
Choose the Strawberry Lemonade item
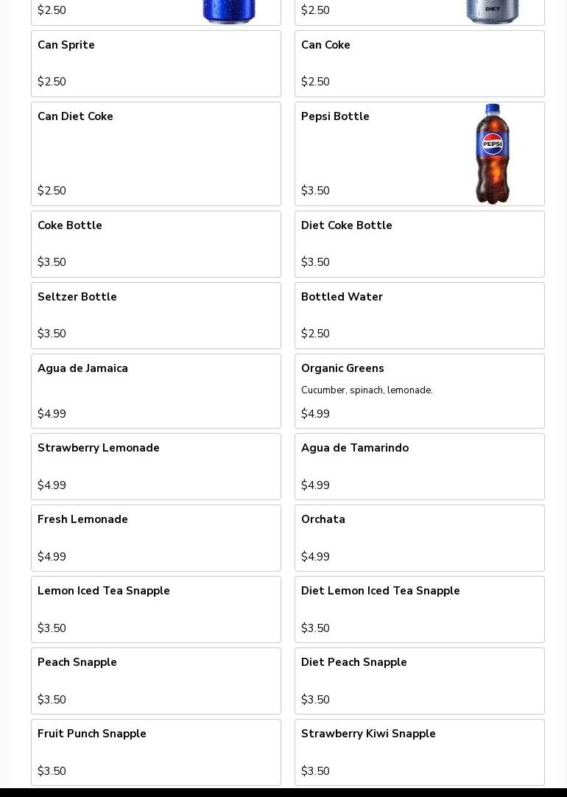[156, 466]
